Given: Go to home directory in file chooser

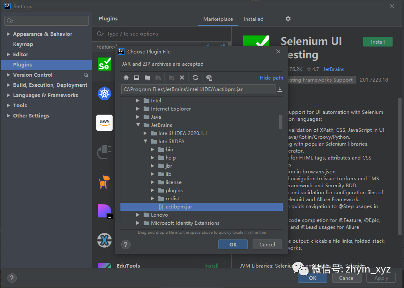Looking at the screenshot, I should coord(126,78).
